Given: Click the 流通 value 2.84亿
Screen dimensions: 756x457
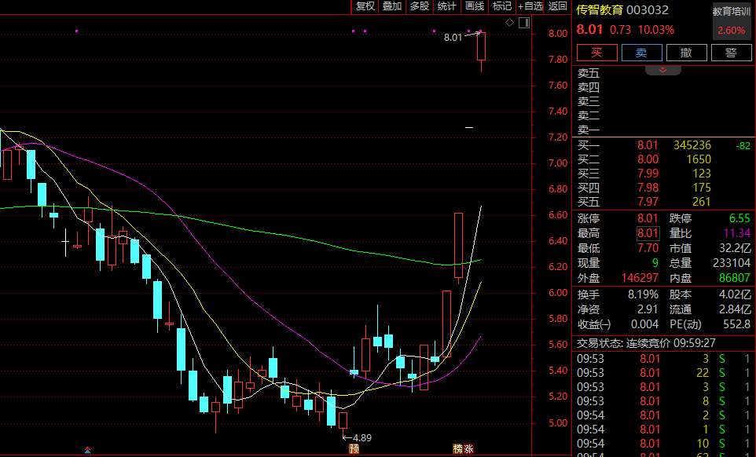Looking at the screenshot, I should [735, 309].
